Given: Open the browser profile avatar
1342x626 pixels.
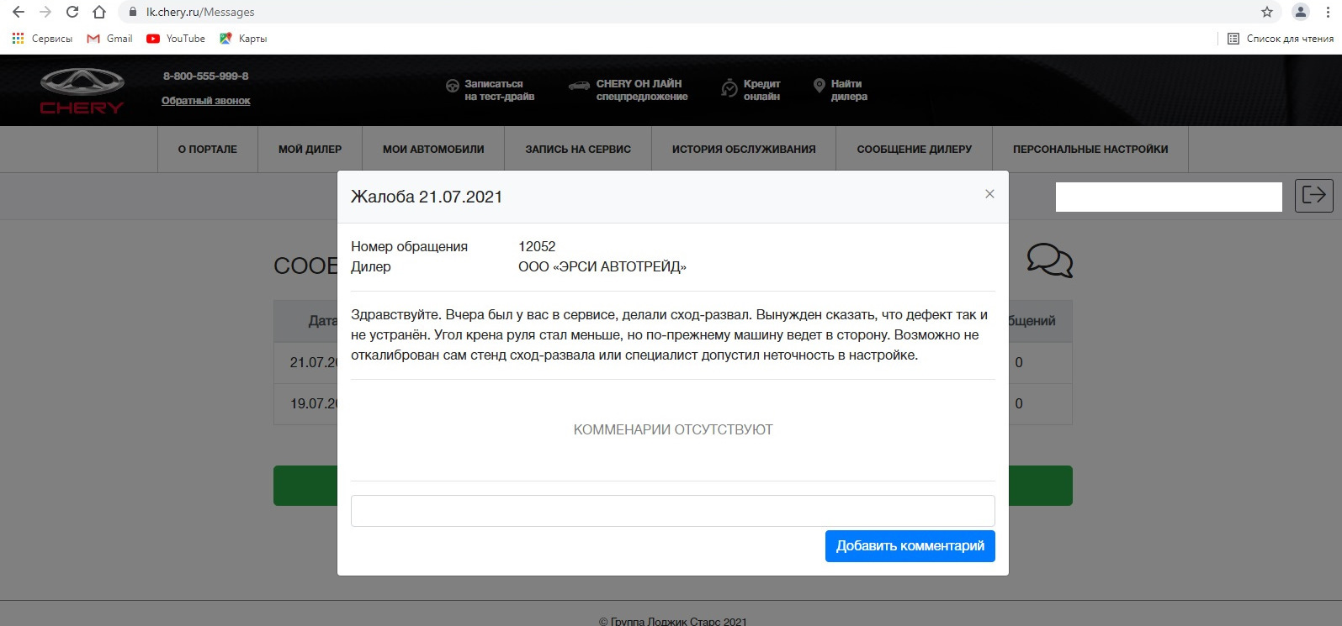Looking at the screenshot, I should 1301,12.
